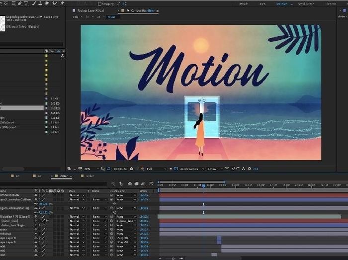Click the current time display in the viewer

click(x=120, y=169)
